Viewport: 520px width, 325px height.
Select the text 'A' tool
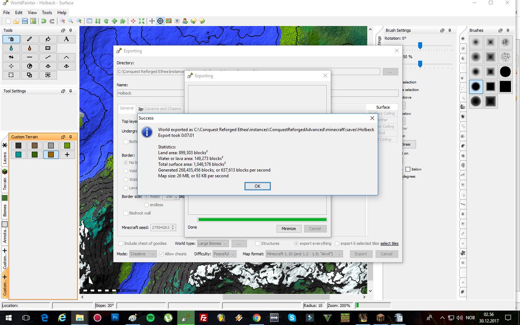pos(66,39)
